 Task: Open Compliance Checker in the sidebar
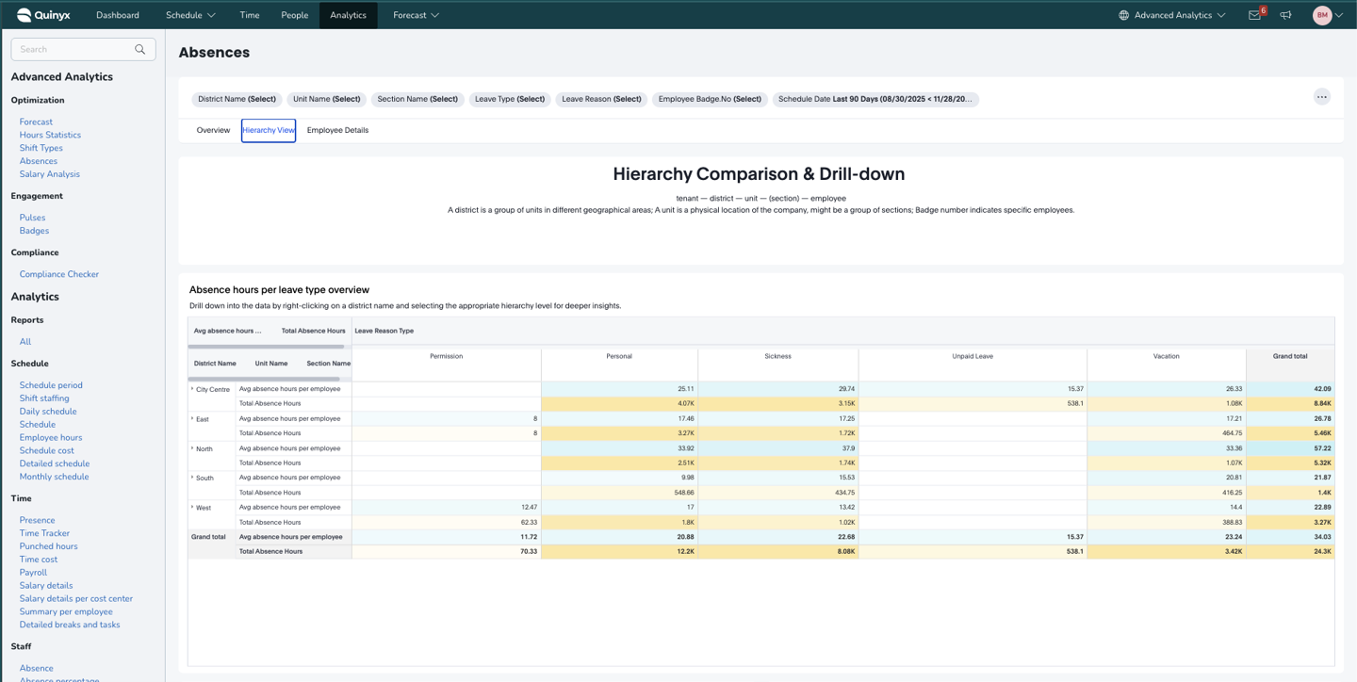(59, 274)
